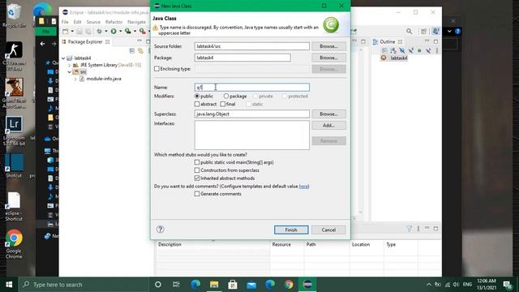Click the back arrow in File Explorer
Image resolution: width=519 pixels, height=292 pixels.
[42, 43]
